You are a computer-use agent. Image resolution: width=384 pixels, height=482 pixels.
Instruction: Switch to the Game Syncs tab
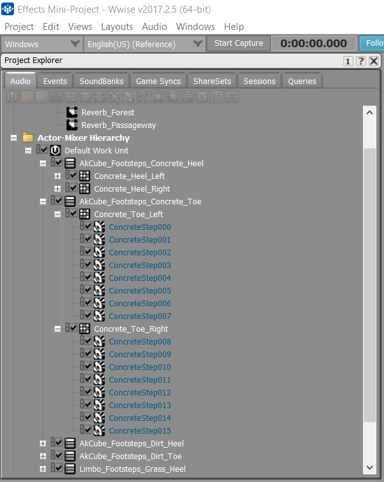coord(158,81)
